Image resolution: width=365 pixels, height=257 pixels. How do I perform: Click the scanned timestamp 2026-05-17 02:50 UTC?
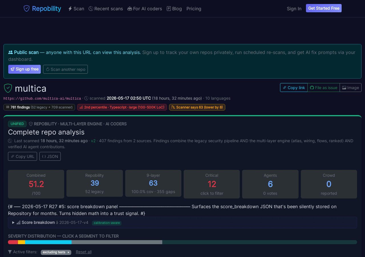point(129,98)
